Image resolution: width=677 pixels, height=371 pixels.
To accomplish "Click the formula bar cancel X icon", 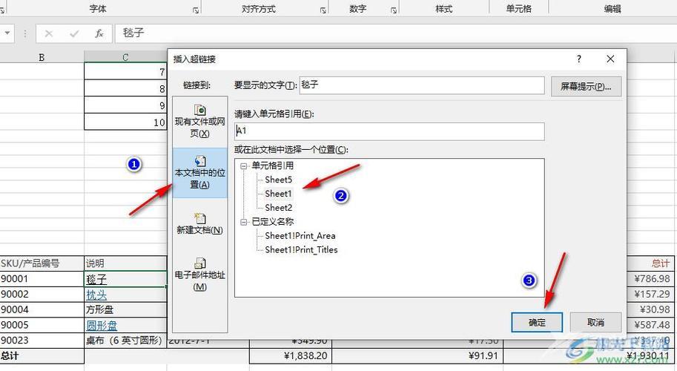I will 49,33.
